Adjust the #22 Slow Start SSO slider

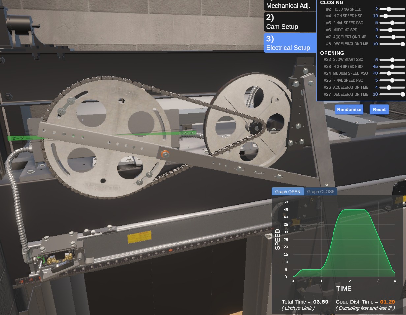click(x=392, y=60)
